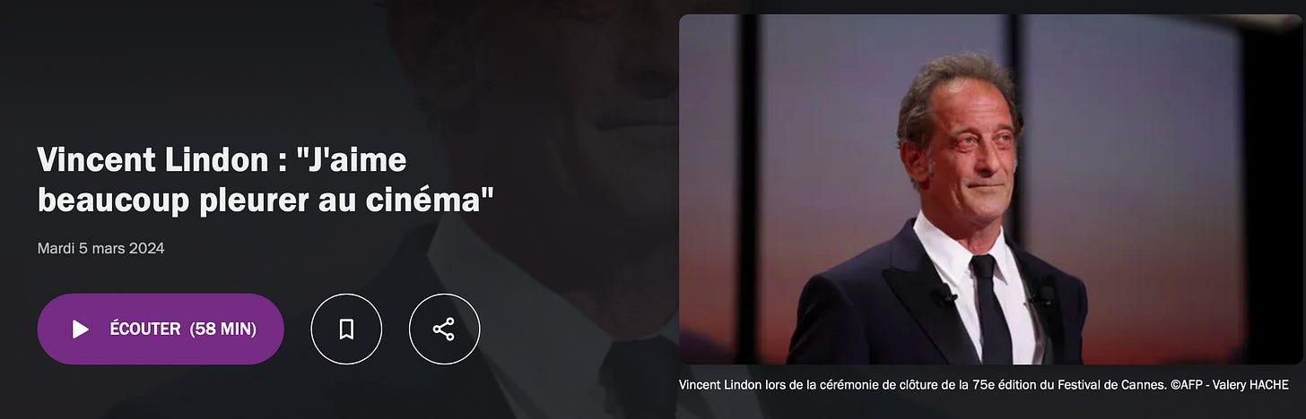Bookmark this episode with the bookmark icon
1306x419 pixels.
click(x=346, y=329)
